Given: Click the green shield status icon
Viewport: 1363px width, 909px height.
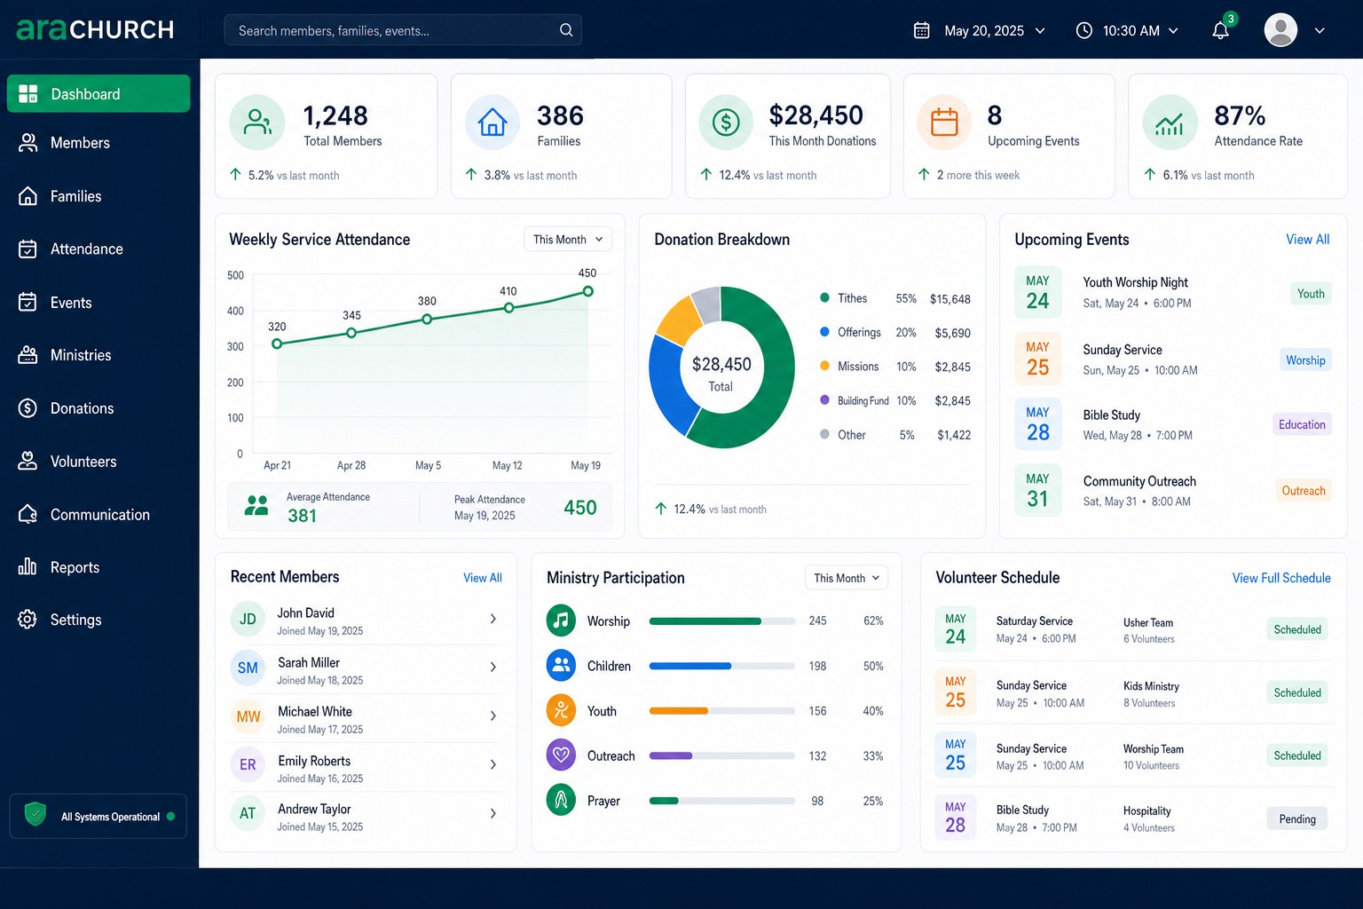Looking at the screenshot, I should (x=35, y=814).
